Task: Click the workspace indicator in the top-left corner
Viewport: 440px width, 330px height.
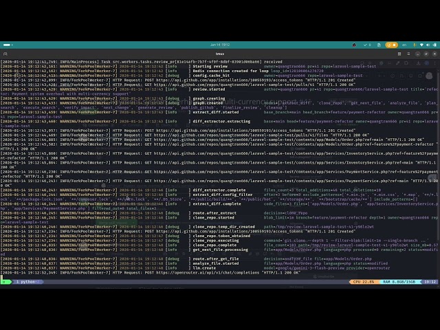Action: (x=7, y=45)
